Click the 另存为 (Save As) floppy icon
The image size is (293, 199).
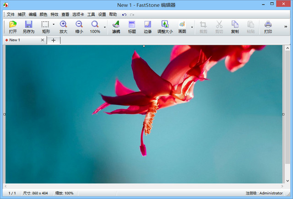pos(28,27)
